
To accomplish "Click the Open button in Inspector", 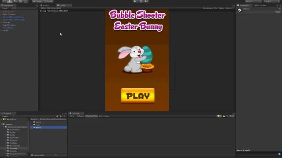I will point(278,12).
